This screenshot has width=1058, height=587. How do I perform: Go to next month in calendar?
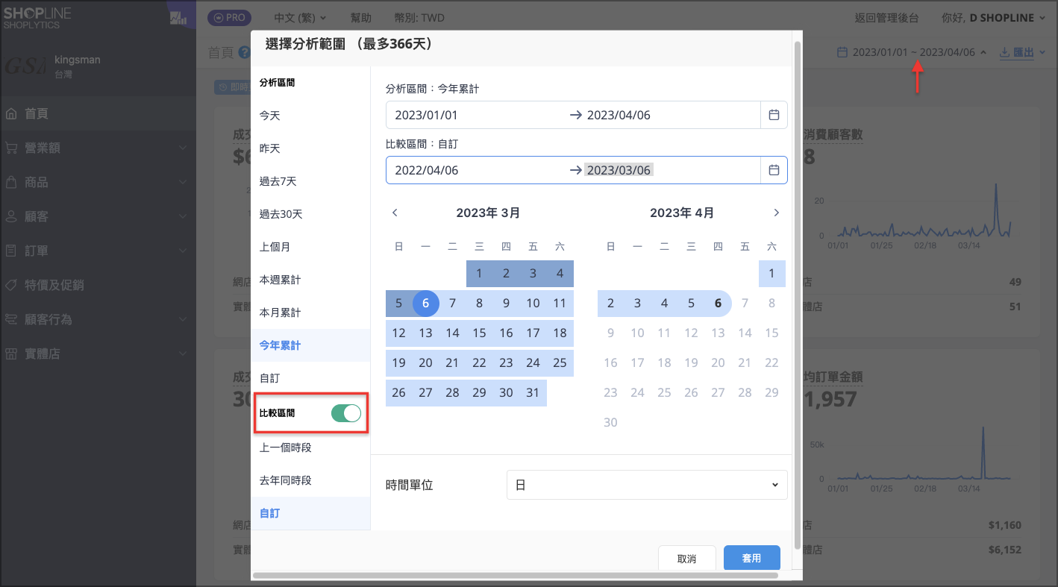[776, 213]
